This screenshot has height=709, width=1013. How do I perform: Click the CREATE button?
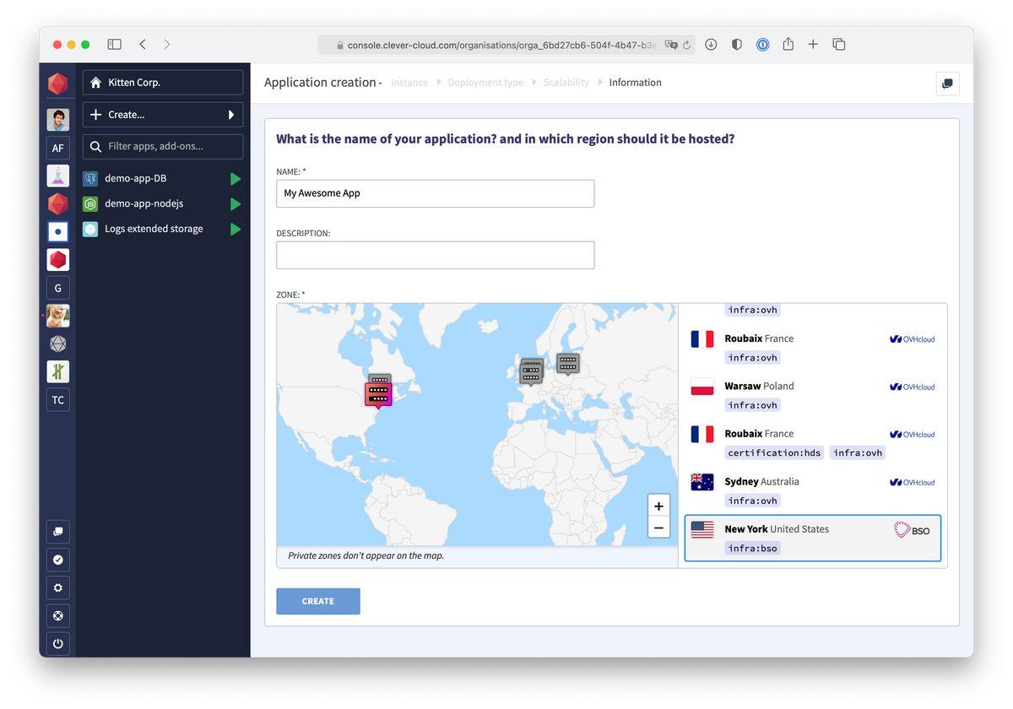tap(317, 601)
